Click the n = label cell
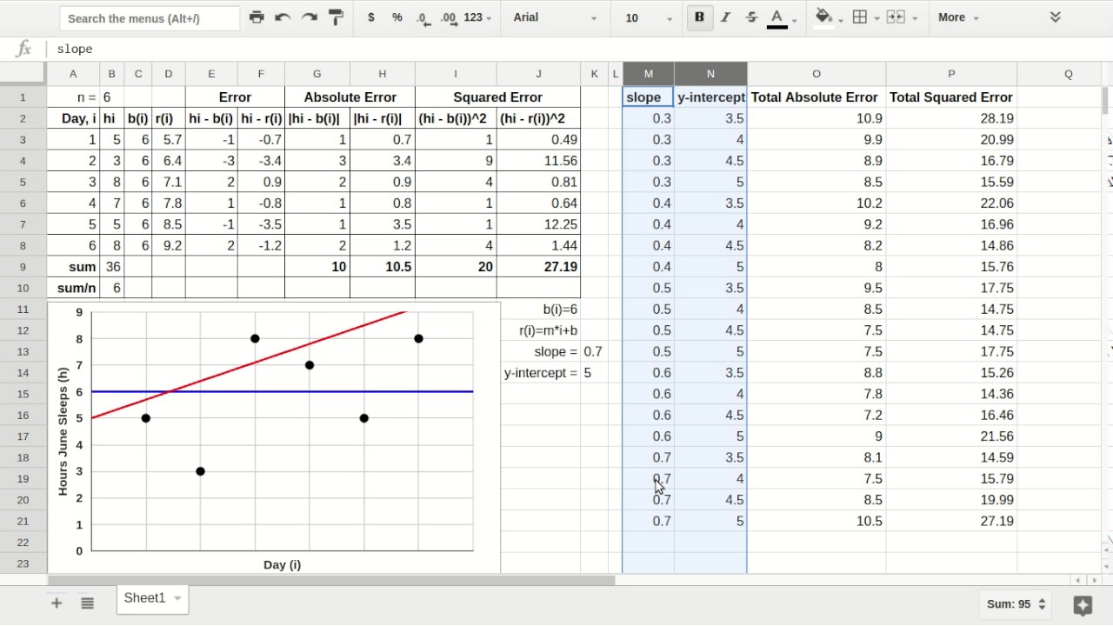The height and width of the screenshot is (626, 1113). [x=73, y=97]
